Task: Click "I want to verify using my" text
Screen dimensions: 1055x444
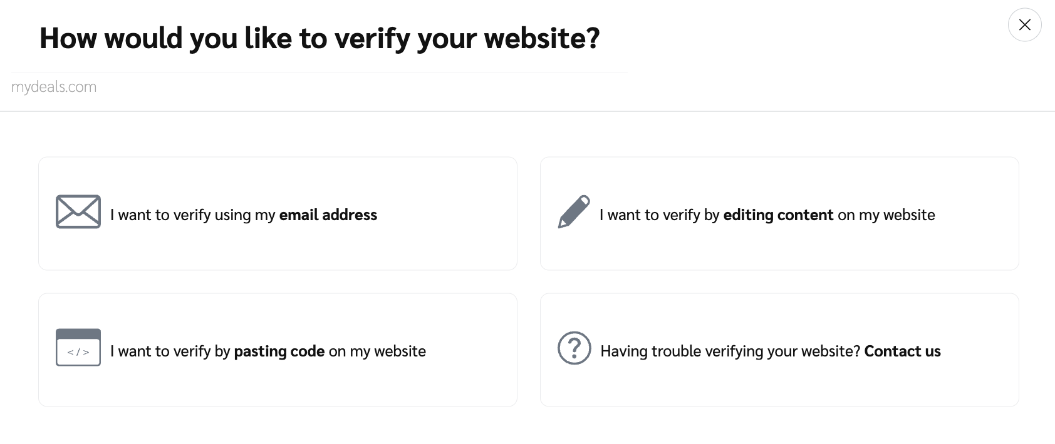Action: [192, 215]
